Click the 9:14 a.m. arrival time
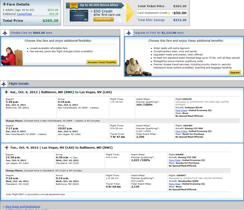 point(62,178)
